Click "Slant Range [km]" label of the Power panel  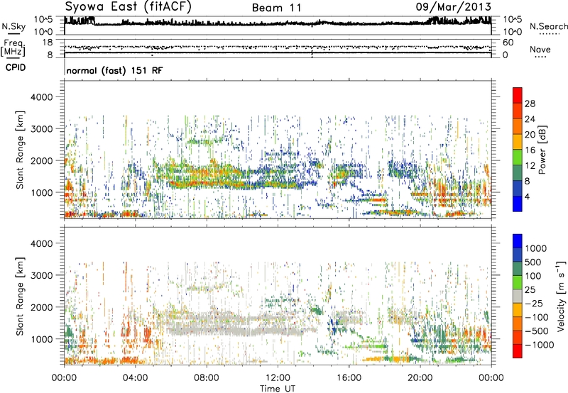pyautogui.click(x=20, y=150)
